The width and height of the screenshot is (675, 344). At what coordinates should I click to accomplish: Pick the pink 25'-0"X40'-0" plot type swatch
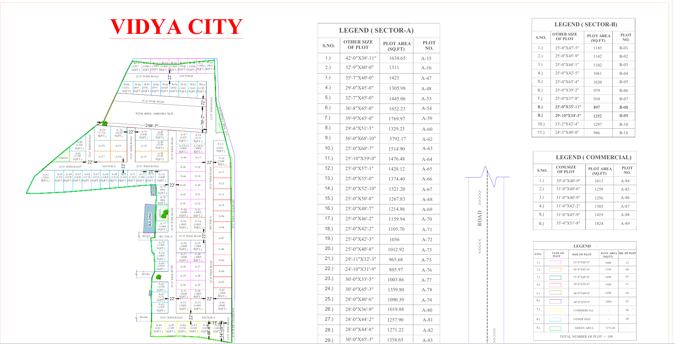[555, 262]
